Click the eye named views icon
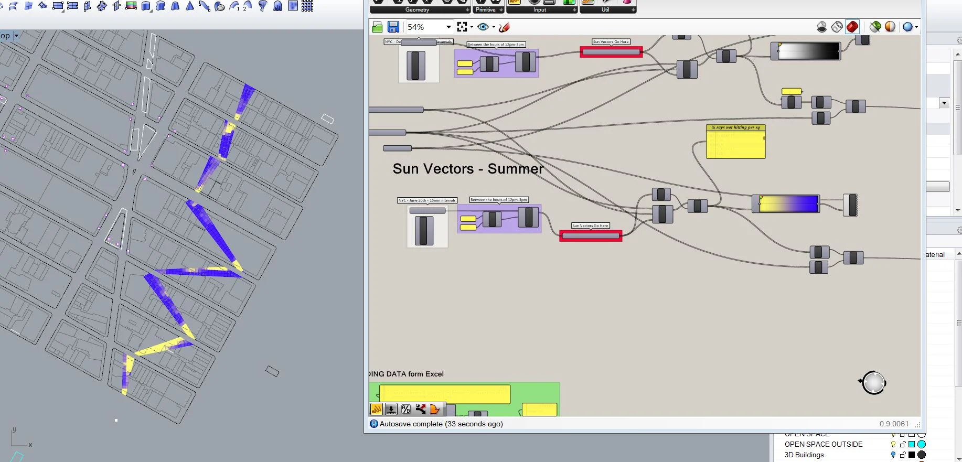The height and width of the screenshot is (462, 962). pos(483,27)
